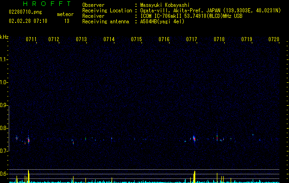Click the Receiving antenna label

click(x=106, y=22)
